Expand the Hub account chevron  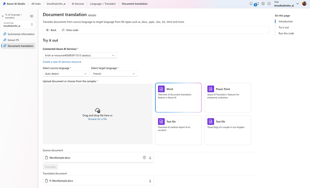point(298,3)
